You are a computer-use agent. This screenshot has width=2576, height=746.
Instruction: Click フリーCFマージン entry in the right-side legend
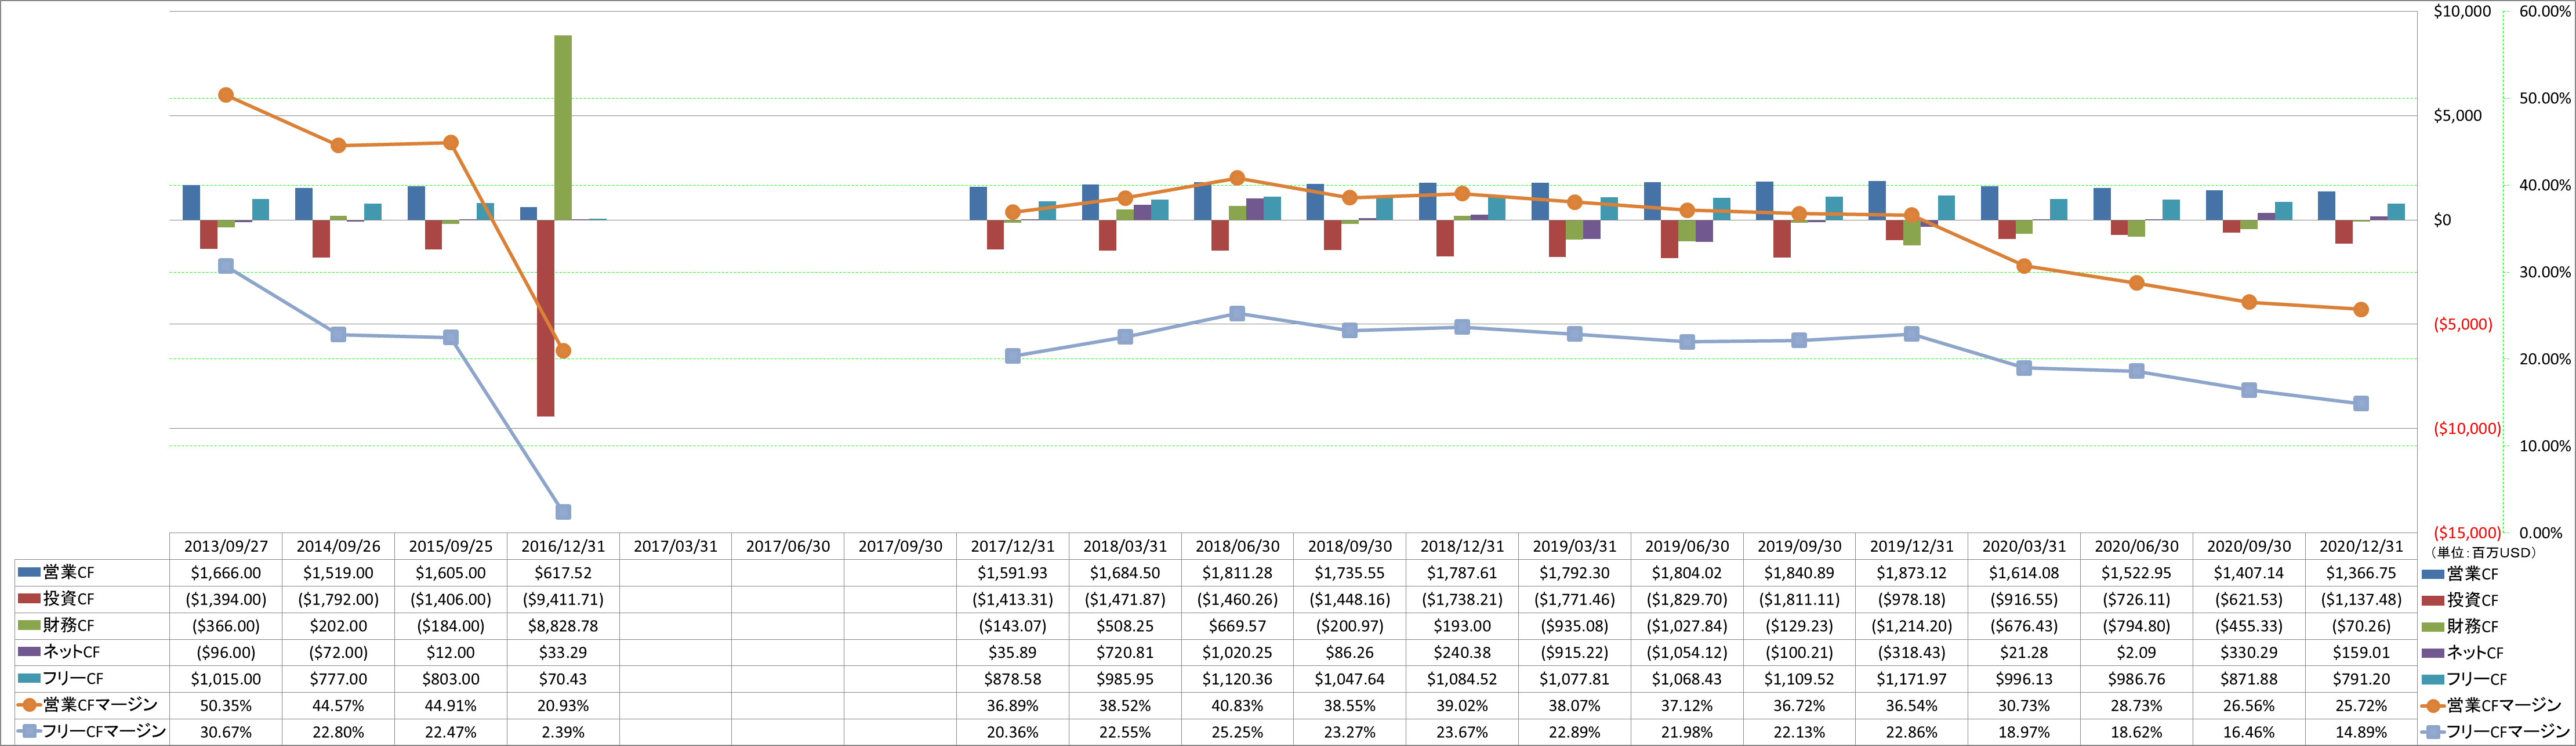click(x=2495, y=732)
